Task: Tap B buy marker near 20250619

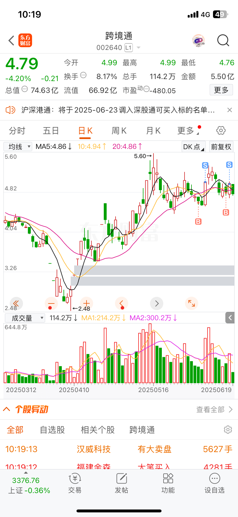Action: pos(226,212)
